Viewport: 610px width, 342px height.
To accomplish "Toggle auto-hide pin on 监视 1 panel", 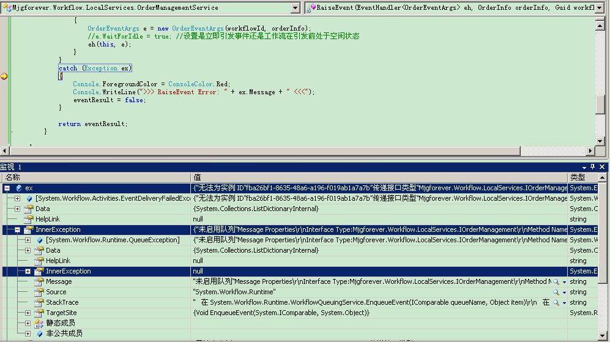I will pyautogui.click(x=593, y=167).
